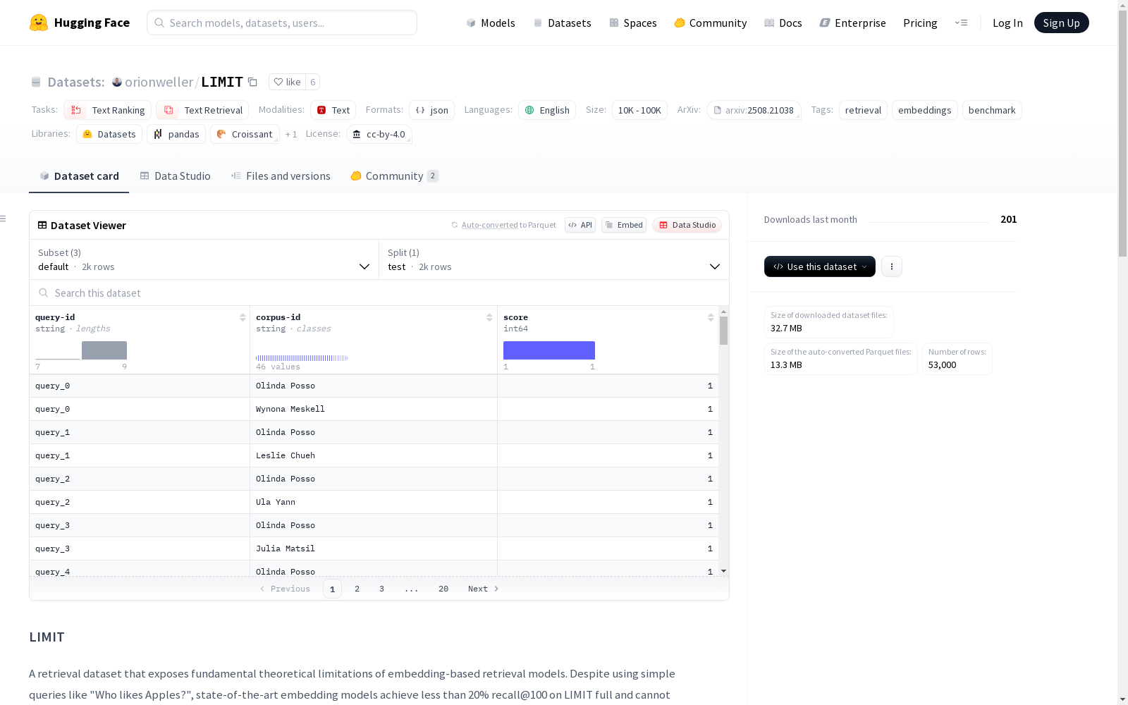Select the Wynona Meskell cell

(374, 409)
